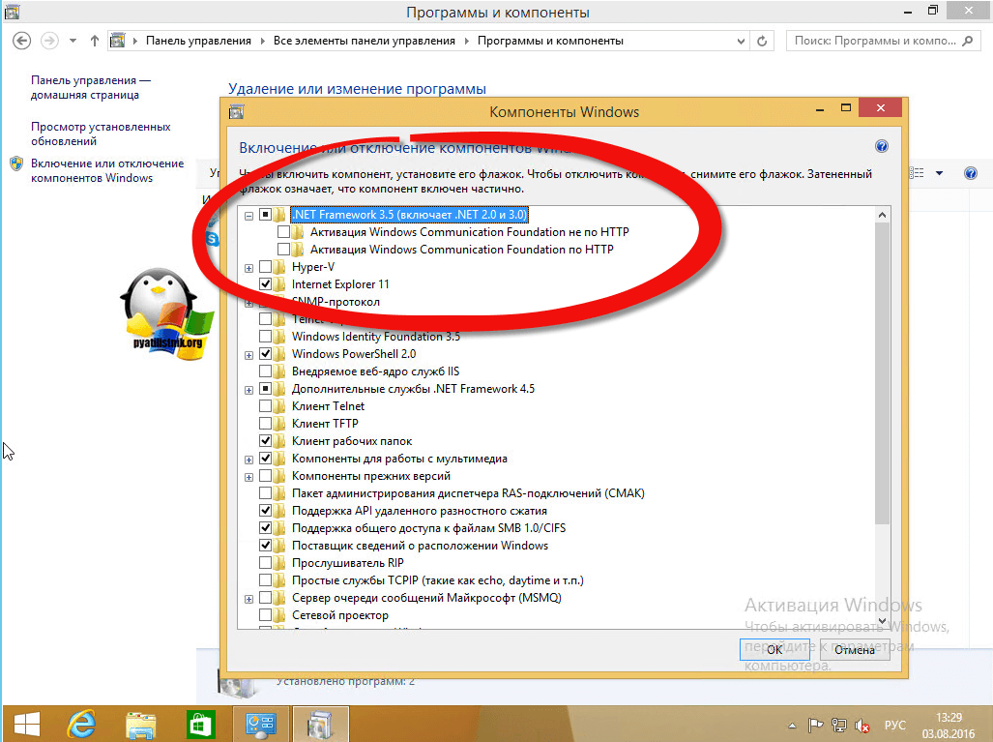Collapse the .NET Framework 3.5 node

[248, 216]
